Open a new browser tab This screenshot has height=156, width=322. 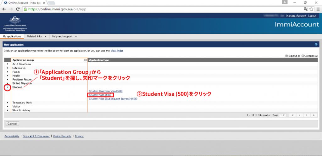tap(51, 3)
